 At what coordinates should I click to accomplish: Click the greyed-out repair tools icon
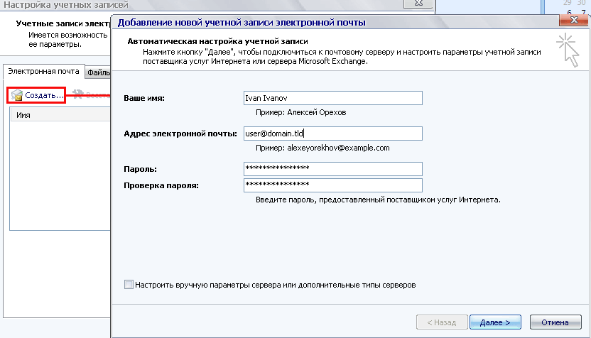[78, 95]
